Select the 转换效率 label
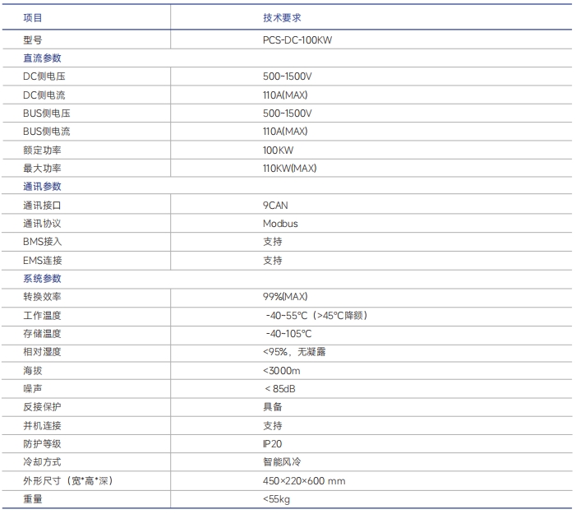Viewport: 576px width, 514px height. [x=42, y=297]
